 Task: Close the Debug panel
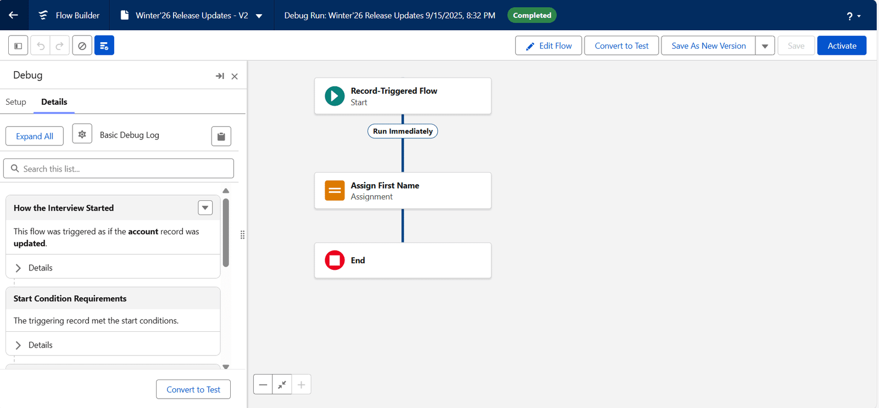coord(235,76)
